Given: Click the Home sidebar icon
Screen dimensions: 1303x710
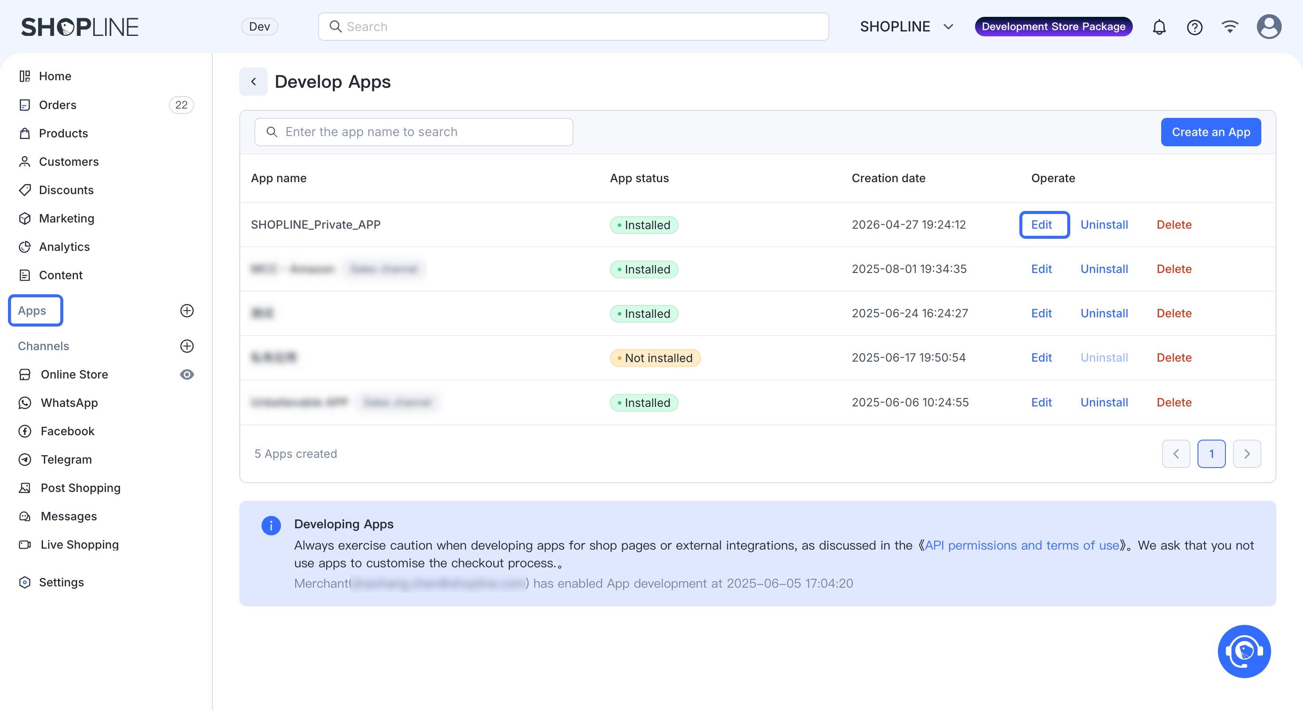Looking at the screenshot, I should coord(25,76).
